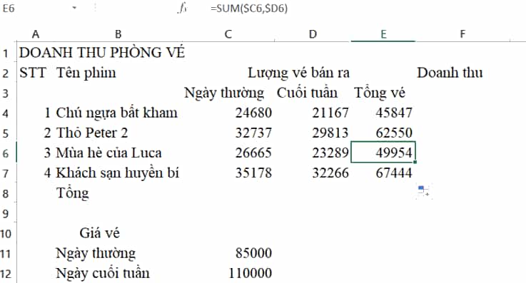The height and width of the screenshot is (283, 526).
Task: Select cell with value 67444
Action: (x=394, y=173)
